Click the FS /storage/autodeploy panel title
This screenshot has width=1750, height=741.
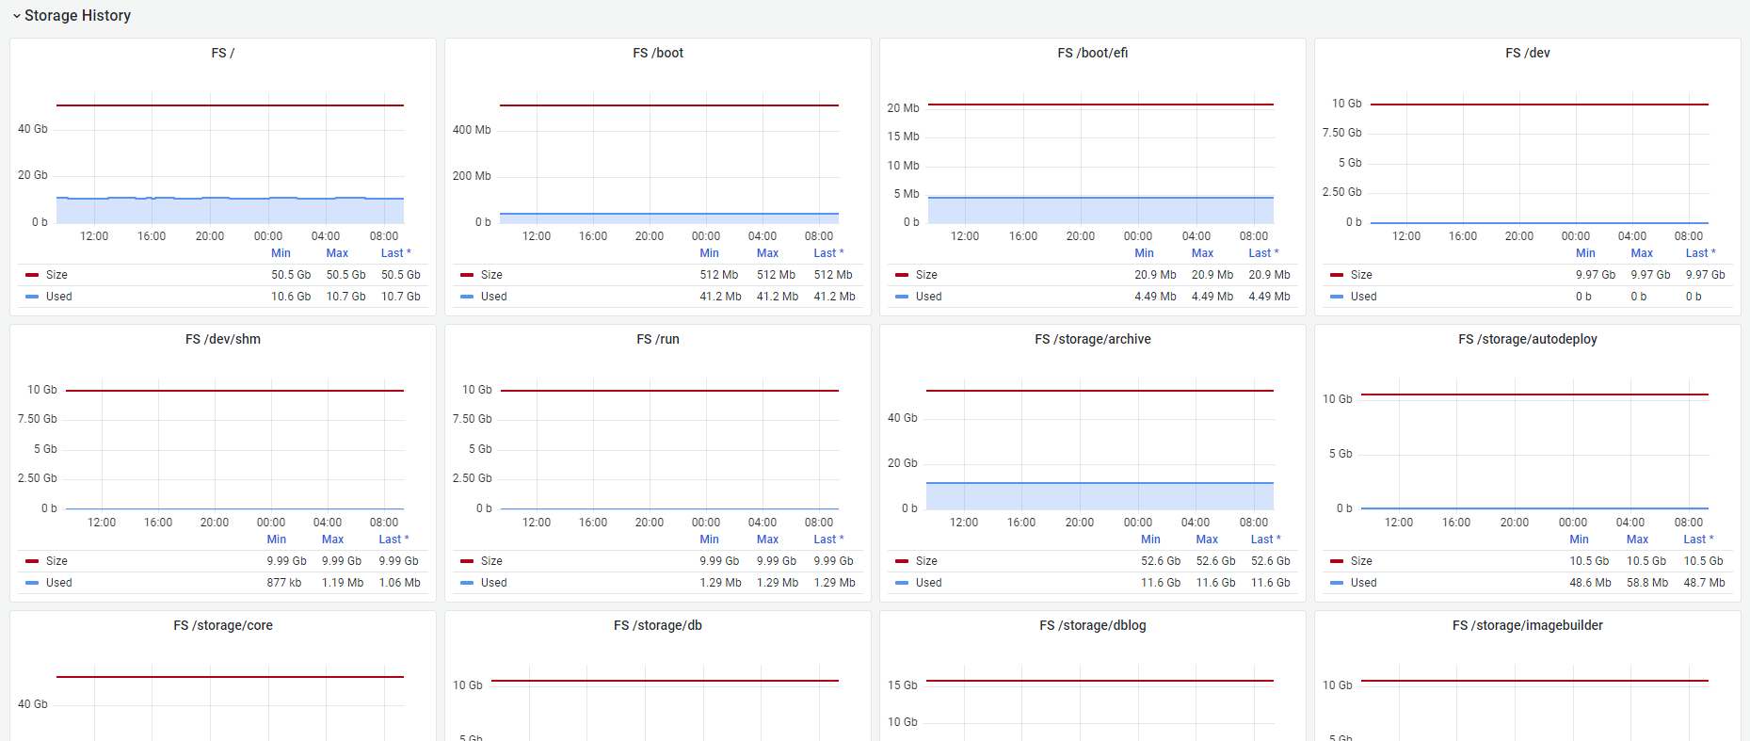point(1528,339)
